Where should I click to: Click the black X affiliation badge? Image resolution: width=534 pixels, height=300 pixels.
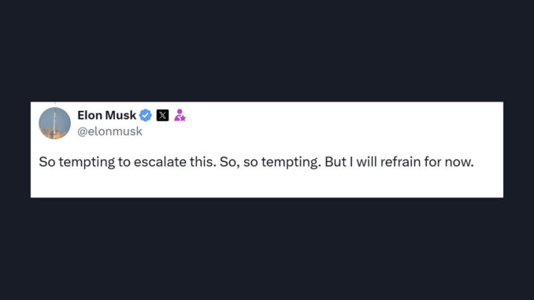pos(162,116)
